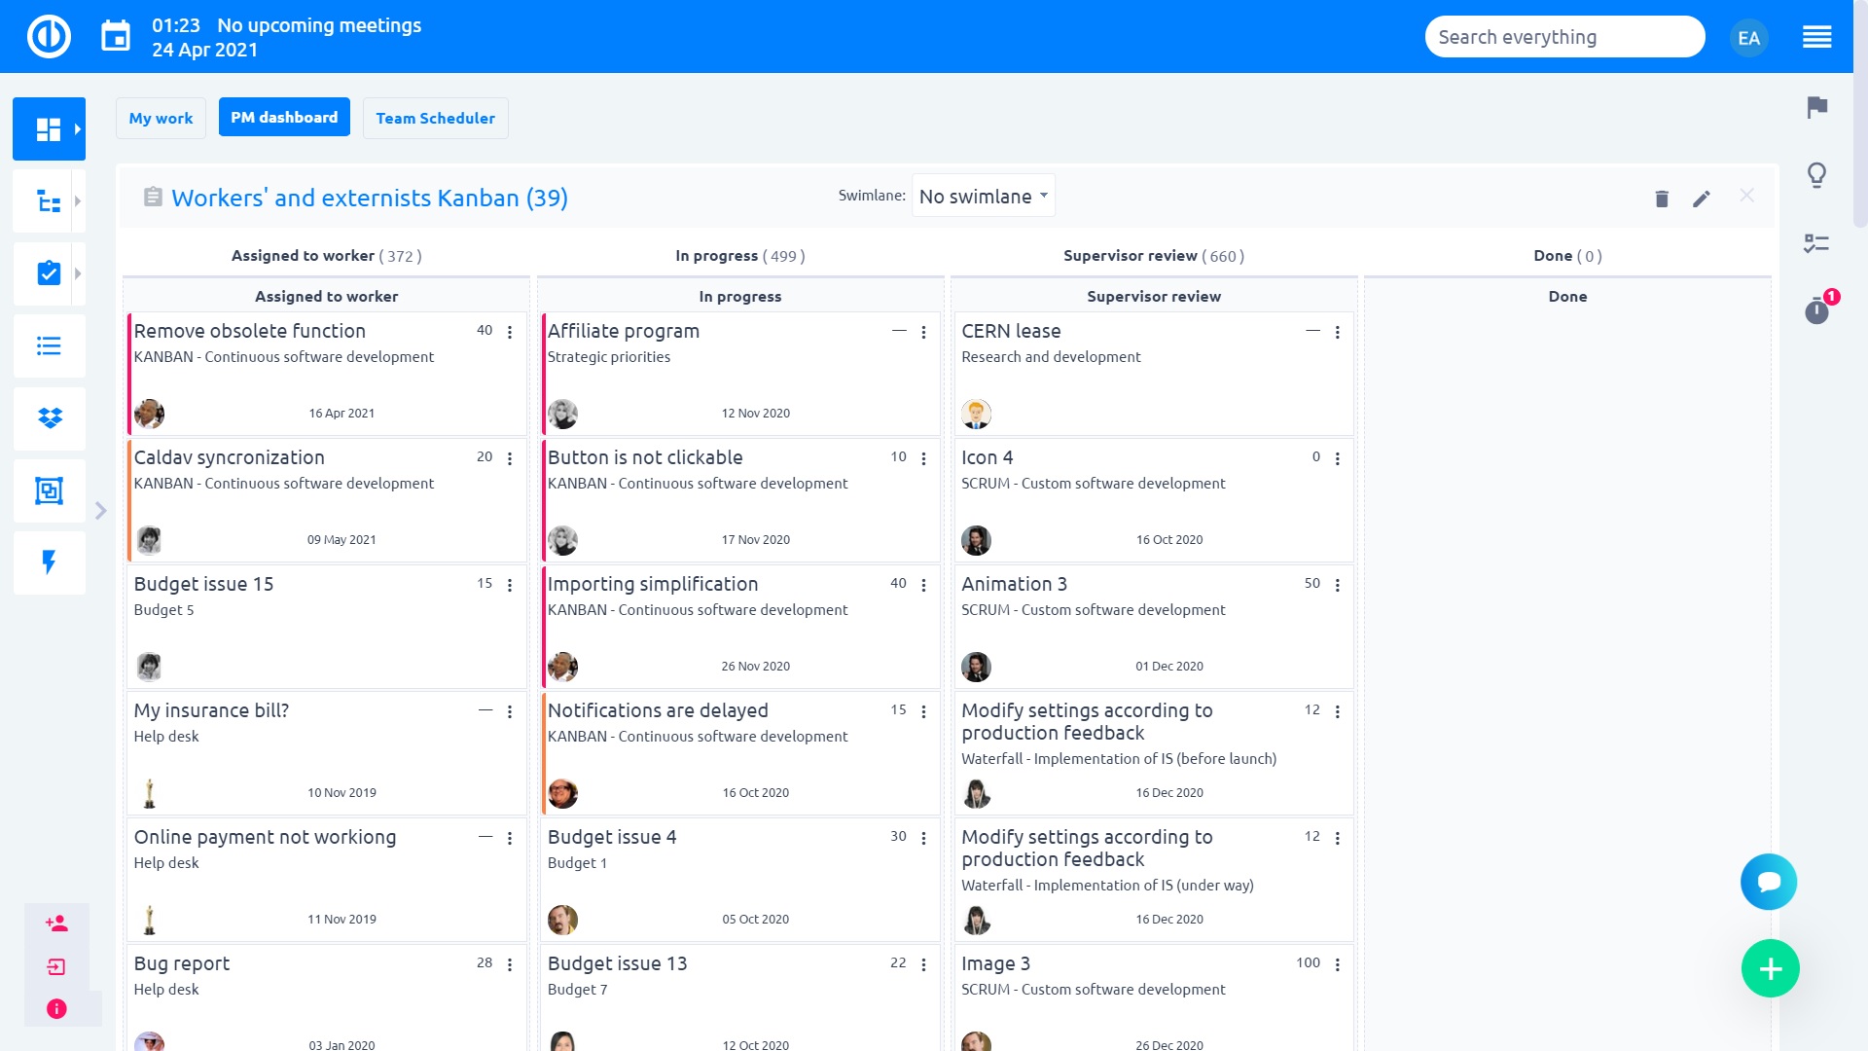
Task: Click the pink add person icon at bottom left
Action: coord(56,924)
